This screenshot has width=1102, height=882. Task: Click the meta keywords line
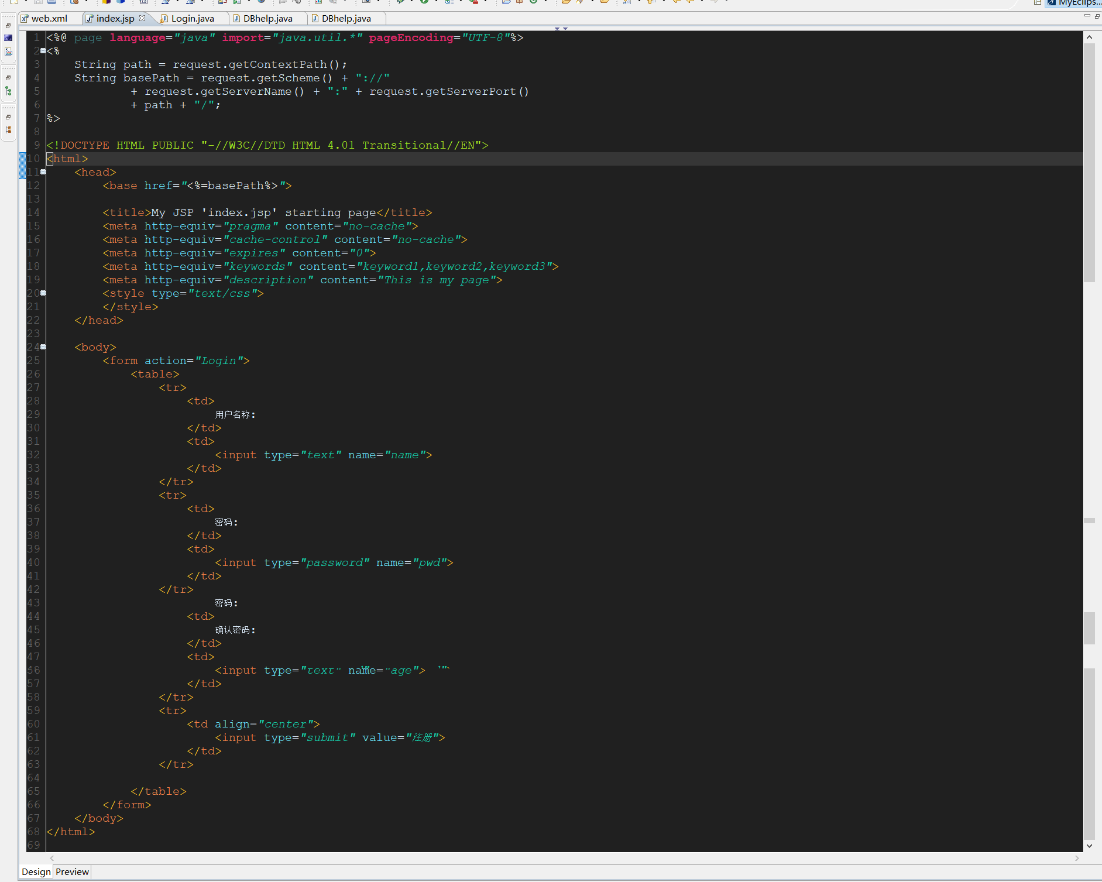coord(331,266)
